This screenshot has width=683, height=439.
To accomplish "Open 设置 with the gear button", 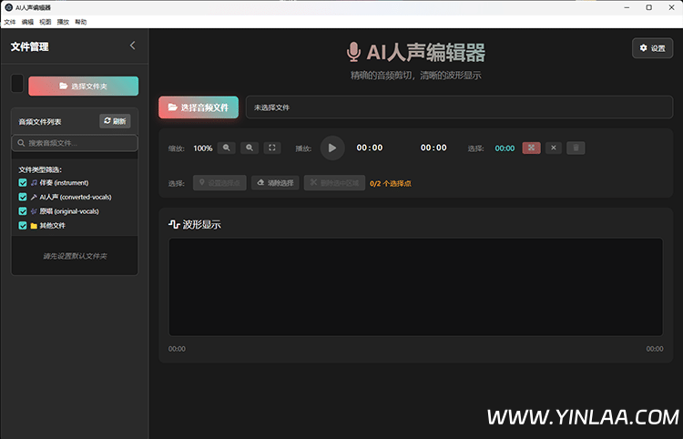I will [x=653, y=48].
